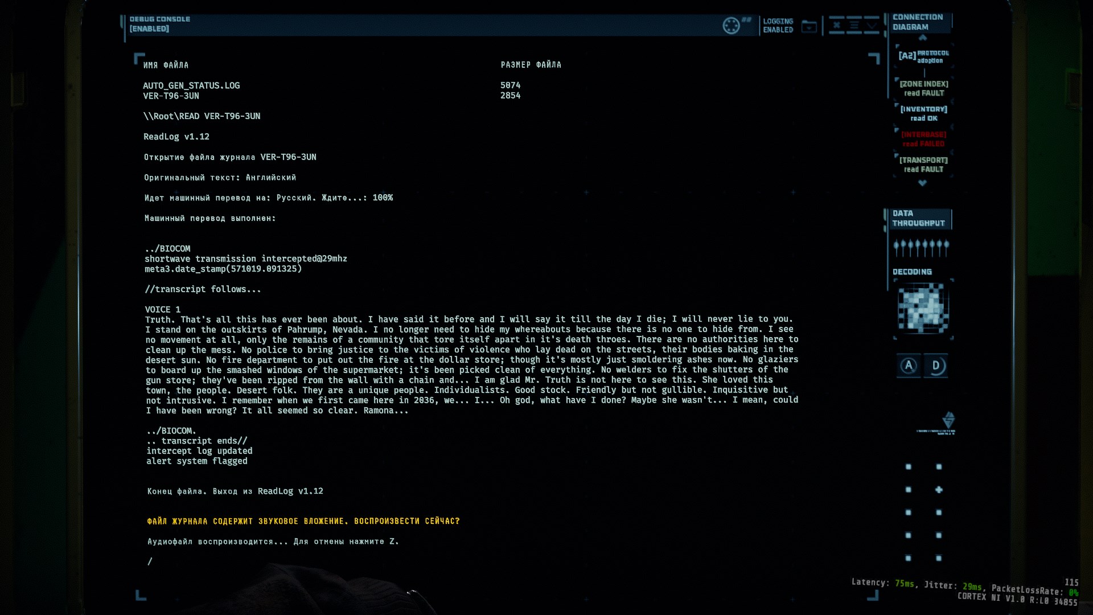Toggle the top-left square dot in right grid
Image resolution: width=1093 pixels, height=615 pixels.
909,467
